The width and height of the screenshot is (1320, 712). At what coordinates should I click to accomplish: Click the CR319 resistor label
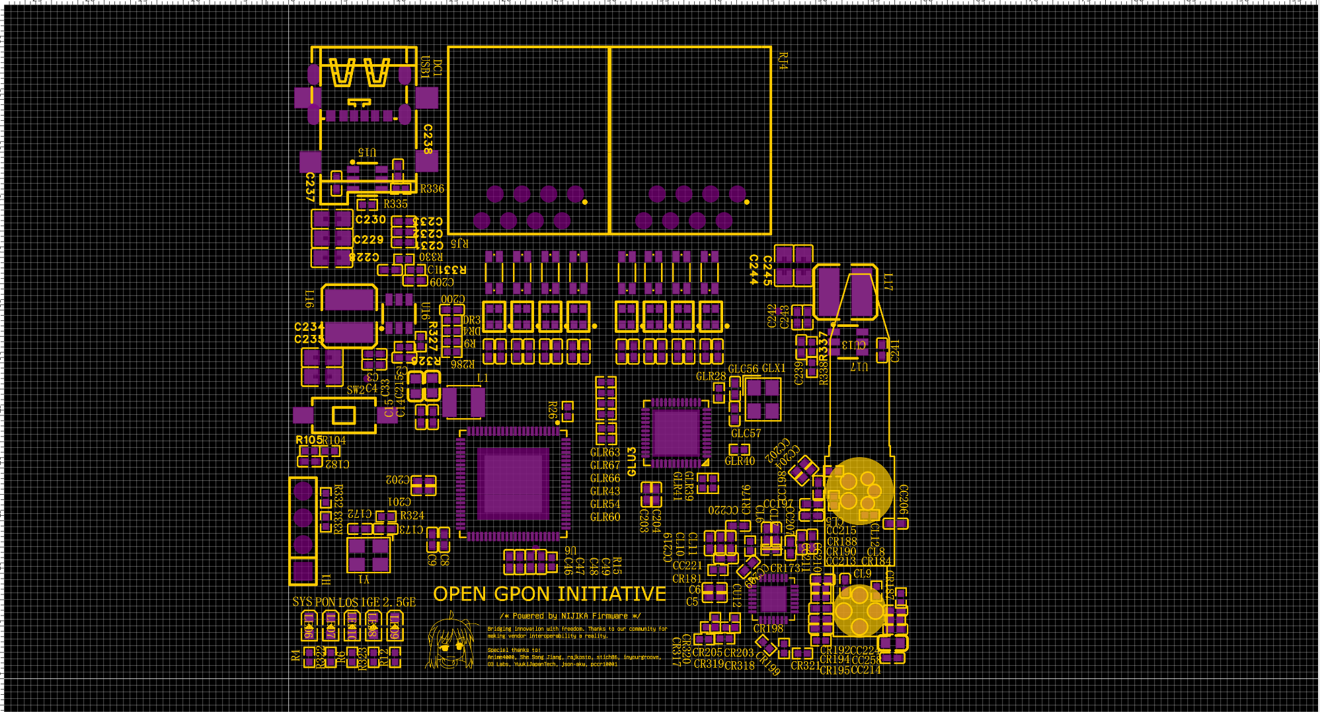[x=709, y=664]
